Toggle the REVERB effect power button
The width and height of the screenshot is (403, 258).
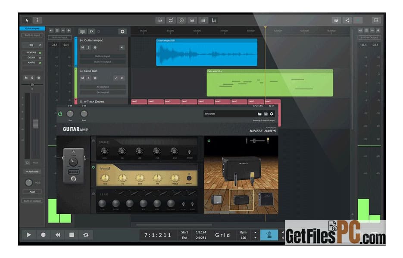(40, 52)
